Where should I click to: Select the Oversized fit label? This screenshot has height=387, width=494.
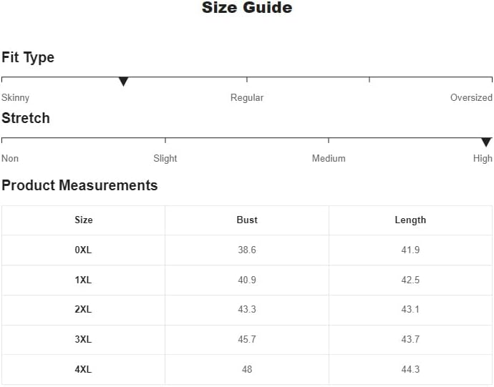pyautogui.click(x=471, y=97)
